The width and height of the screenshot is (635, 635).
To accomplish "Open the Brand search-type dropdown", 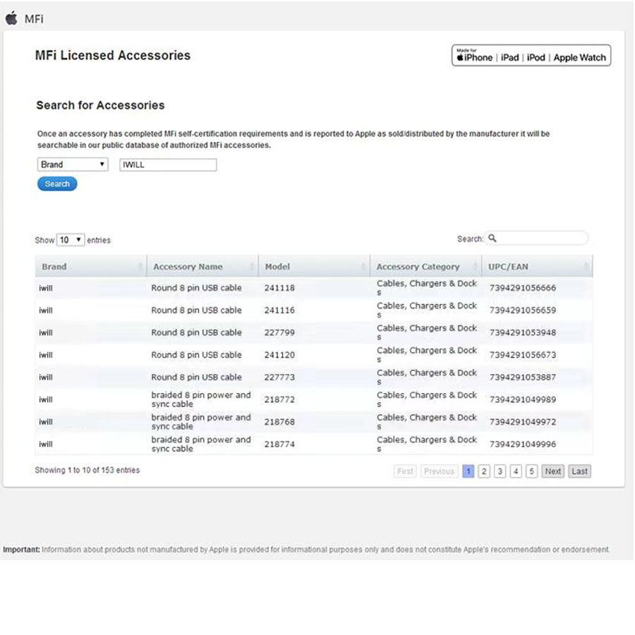I will pos(73,164).
